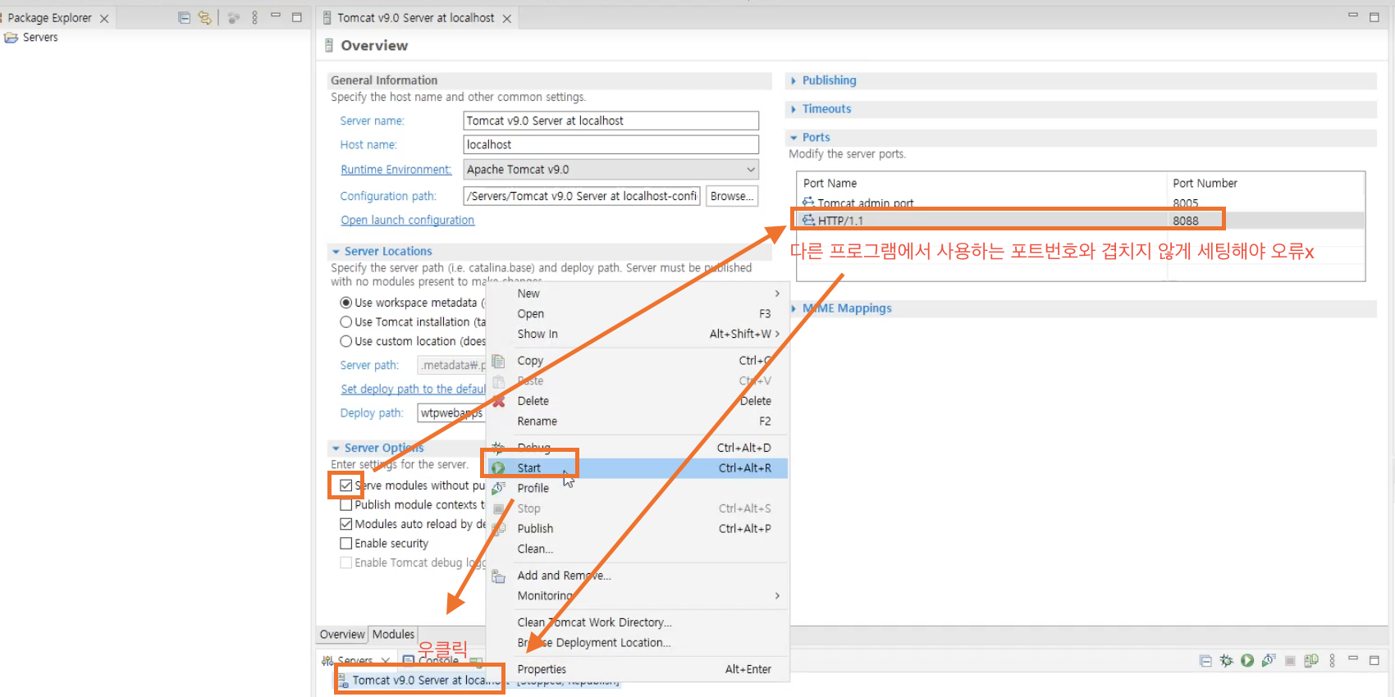This screenshot has width=1395, height=697.
Task: Click the green Start icon in context menu
Action: click(x=498, y=468)
